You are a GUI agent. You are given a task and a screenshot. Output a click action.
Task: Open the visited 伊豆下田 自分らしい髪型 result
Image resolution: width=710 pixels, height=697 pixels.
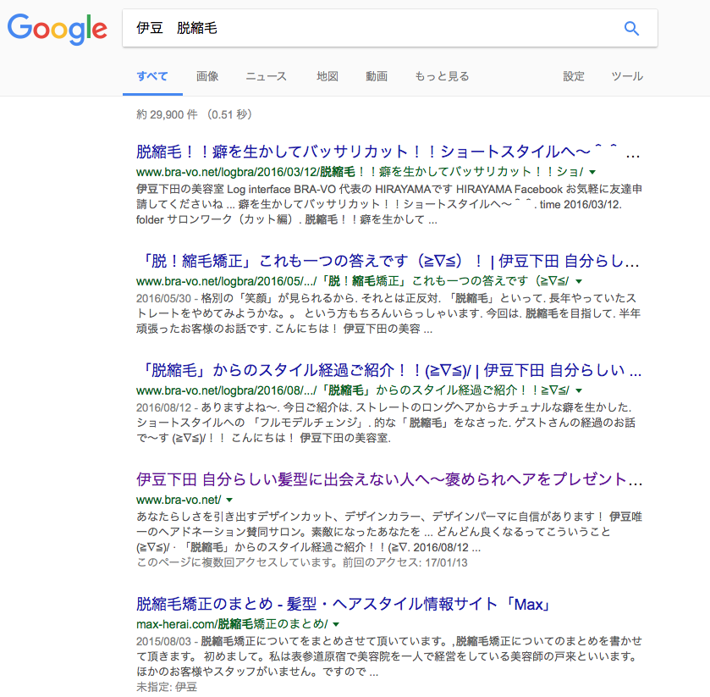click(x=388, y=480)
